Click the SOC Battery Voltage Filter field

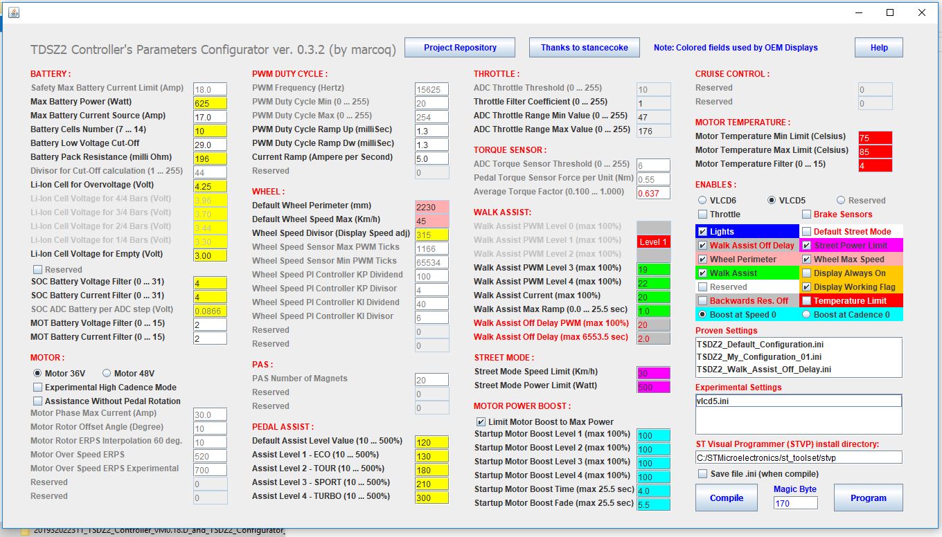[x=211, y=283]
